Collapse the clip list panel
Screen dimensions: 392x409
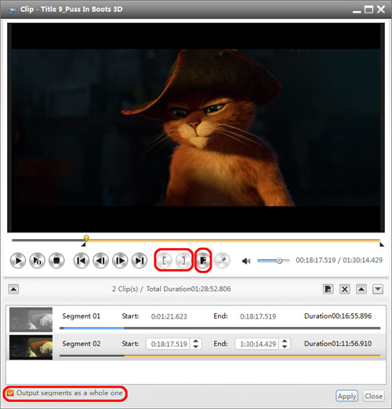13,289
